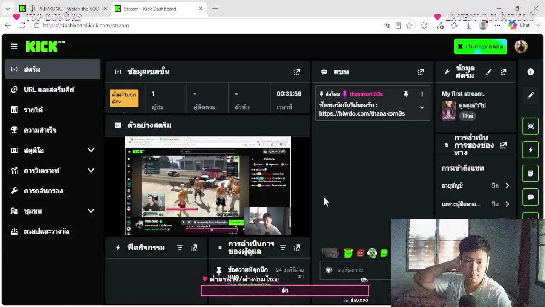Open ความสำเร็จ in the sidebar

[x=53, y=130]
